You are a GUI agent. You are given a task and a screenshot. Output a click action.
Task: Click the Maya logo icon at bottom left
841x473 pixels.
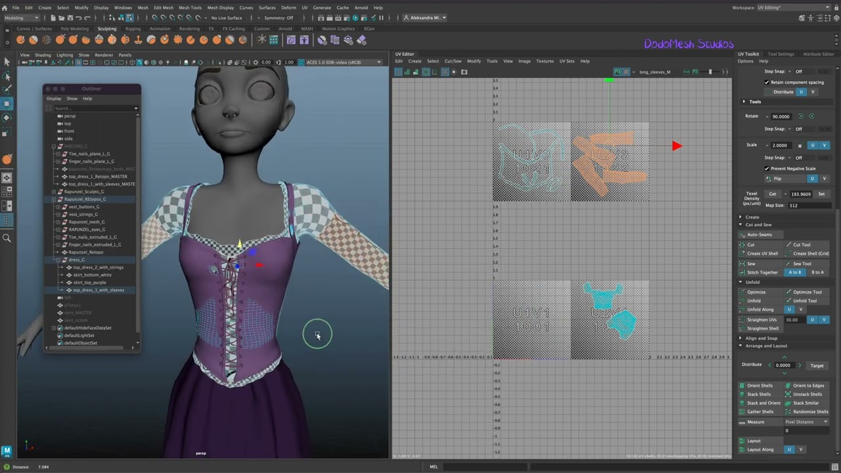click(x=7, y=451)
